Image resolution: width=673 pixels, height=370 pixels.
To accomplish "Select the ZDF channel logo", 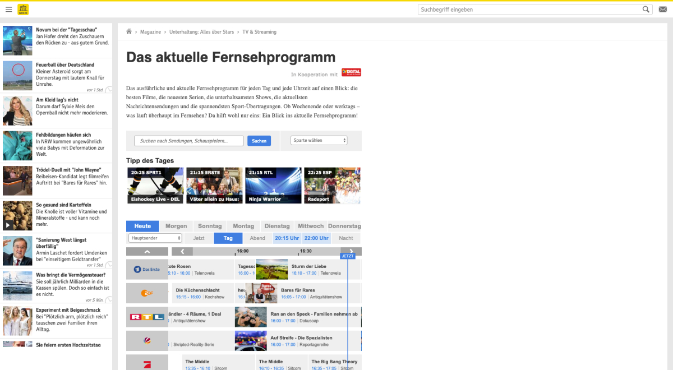I will tap(147, 293).
